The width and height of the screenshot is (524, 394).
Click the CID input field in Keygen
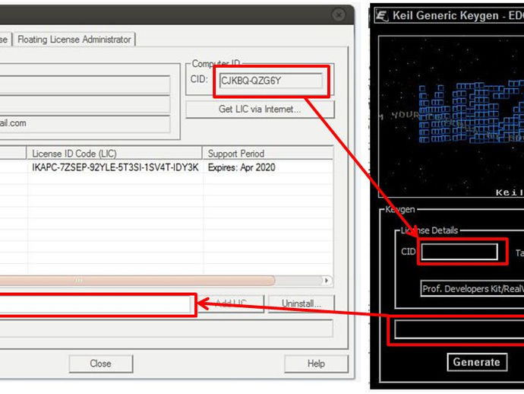459,252
